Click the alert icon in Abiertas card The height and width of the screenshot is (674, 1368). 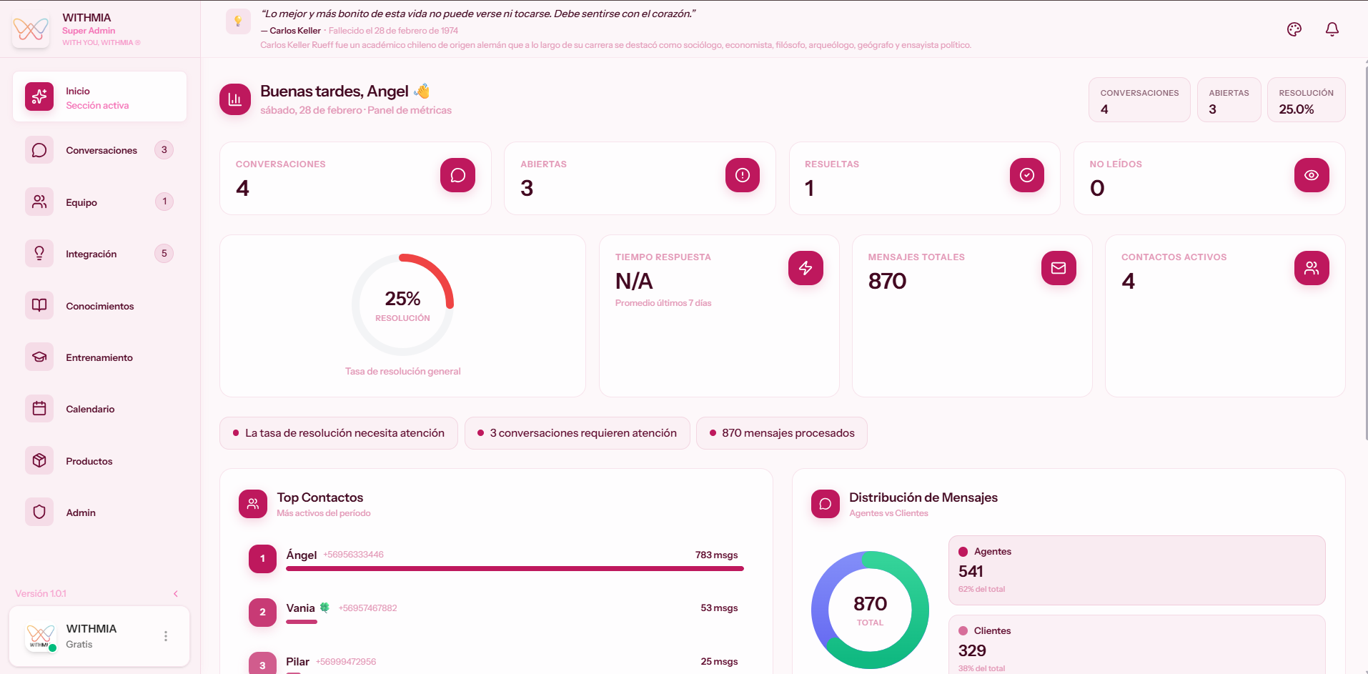(742, 175)
